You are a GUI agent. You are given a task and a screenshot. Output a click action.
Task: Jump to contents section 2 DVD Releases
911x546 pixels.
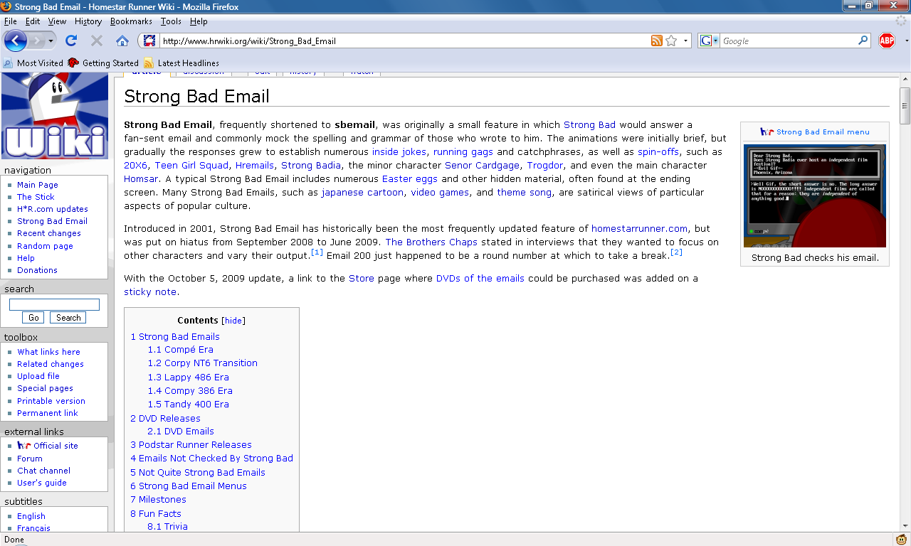tap(166, 418)
